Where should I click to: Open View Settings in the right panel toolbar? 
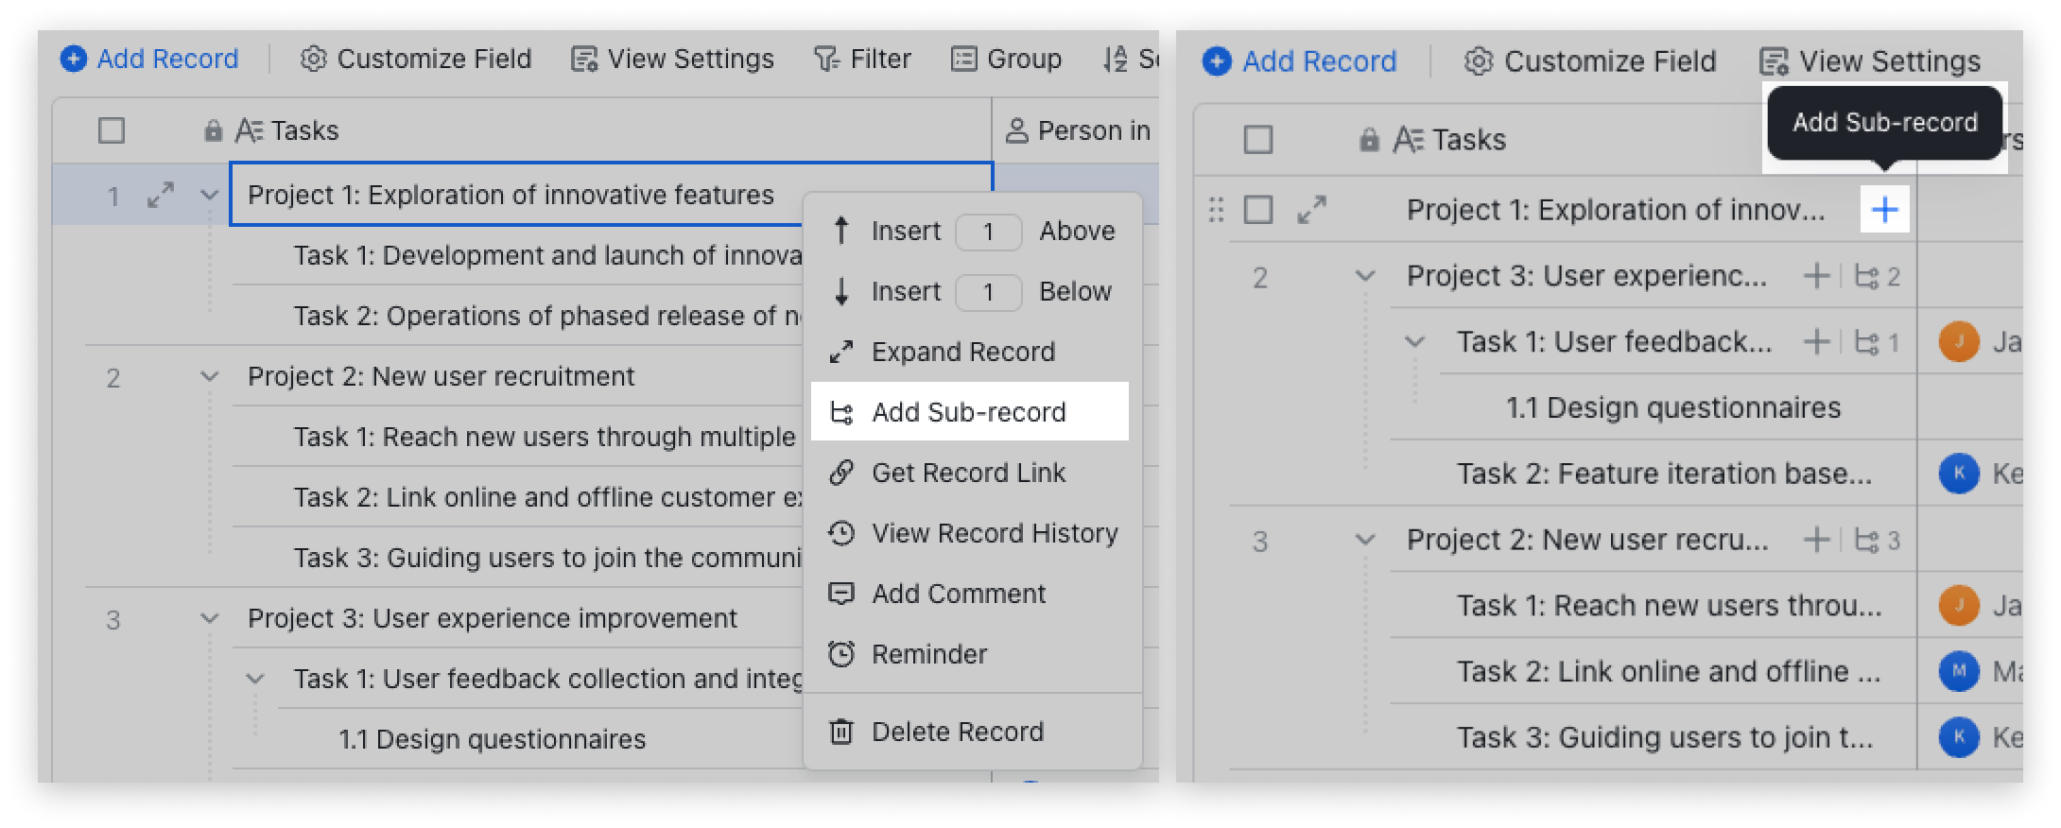(x=1869, y=62)
